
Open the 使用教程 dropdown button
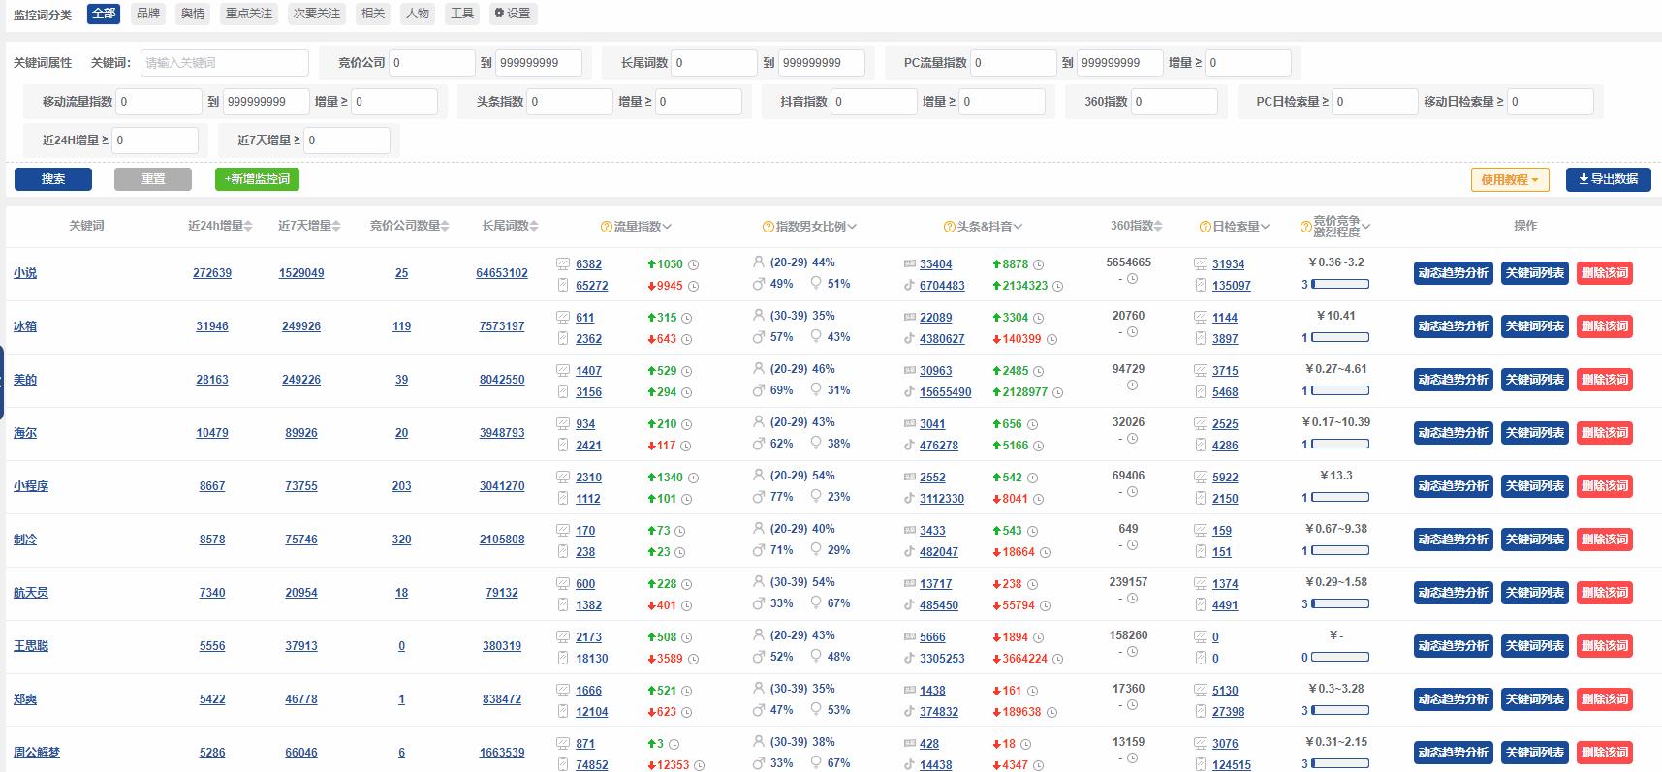click(1510, 179)
